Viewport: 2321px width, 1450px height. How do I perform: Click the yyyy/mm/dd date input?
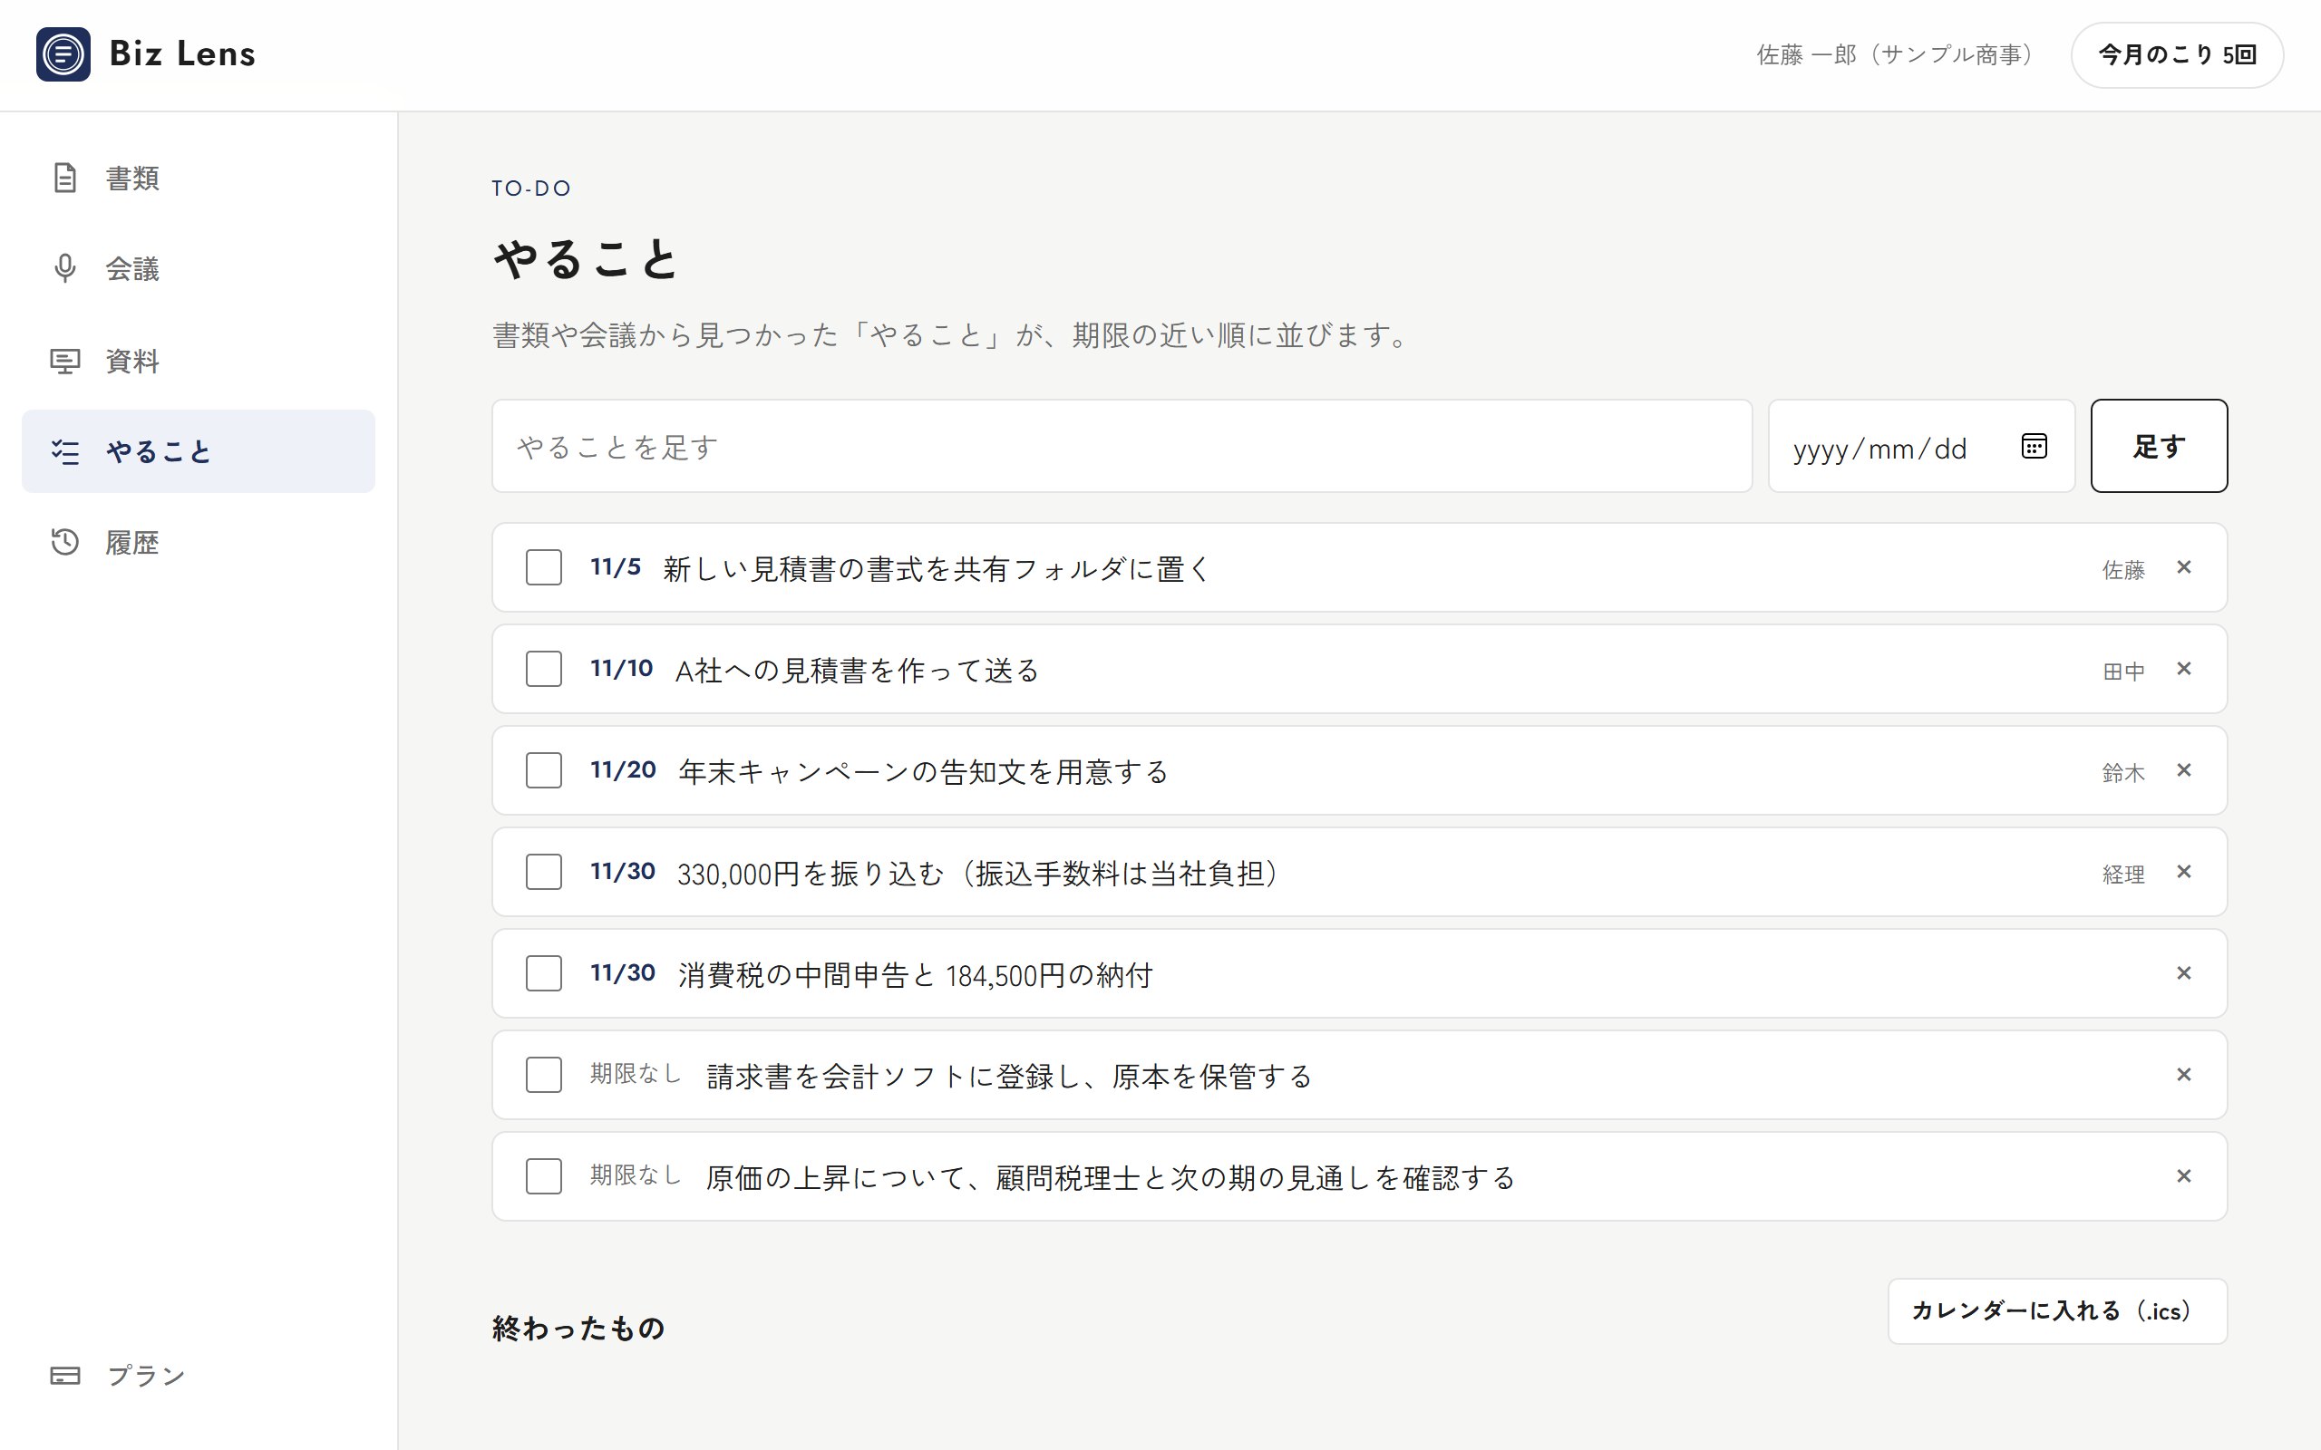tap(1921, 446)
